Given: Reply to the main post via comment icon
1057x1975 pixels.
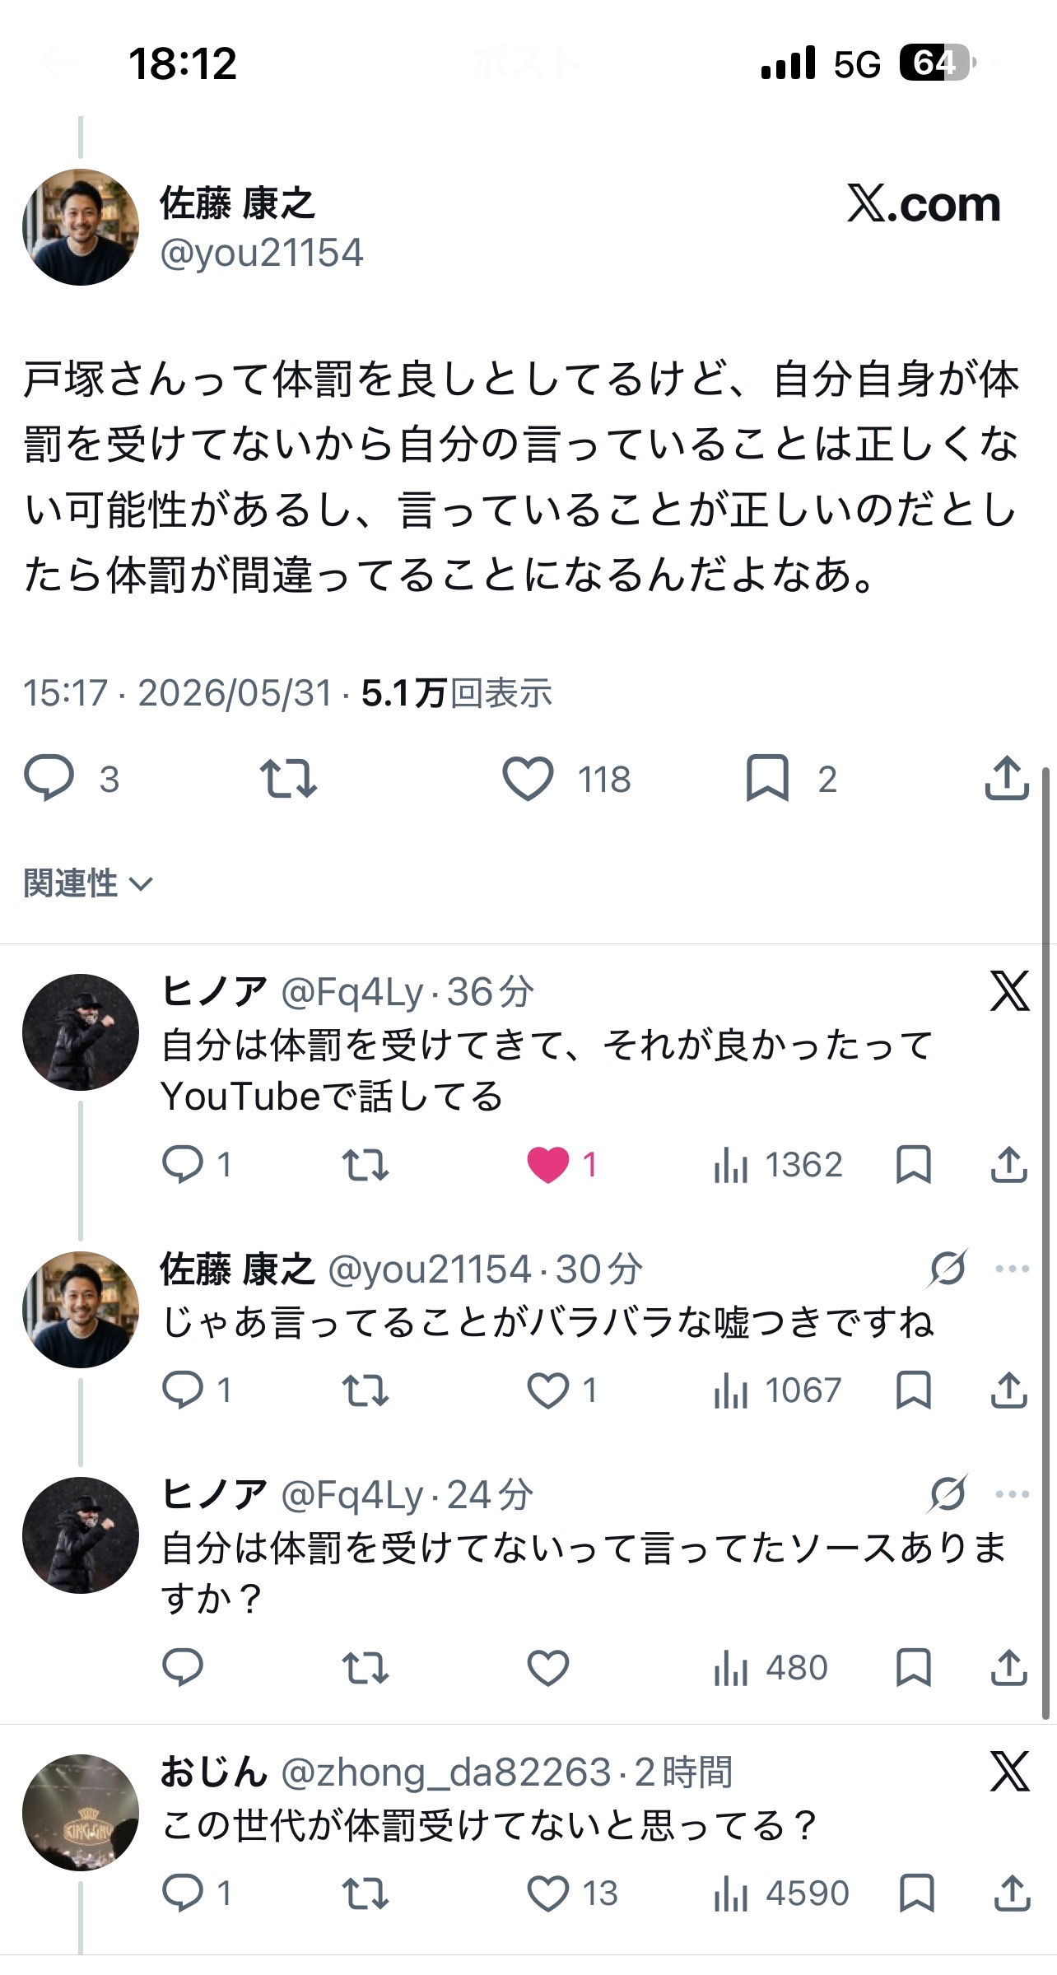Looking at the screenshot, I should 49,778.
